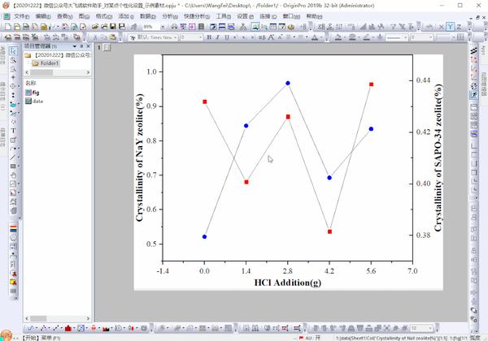Open the font size dropdown
The height and width of the screenshot is (341, 488).
200,37
